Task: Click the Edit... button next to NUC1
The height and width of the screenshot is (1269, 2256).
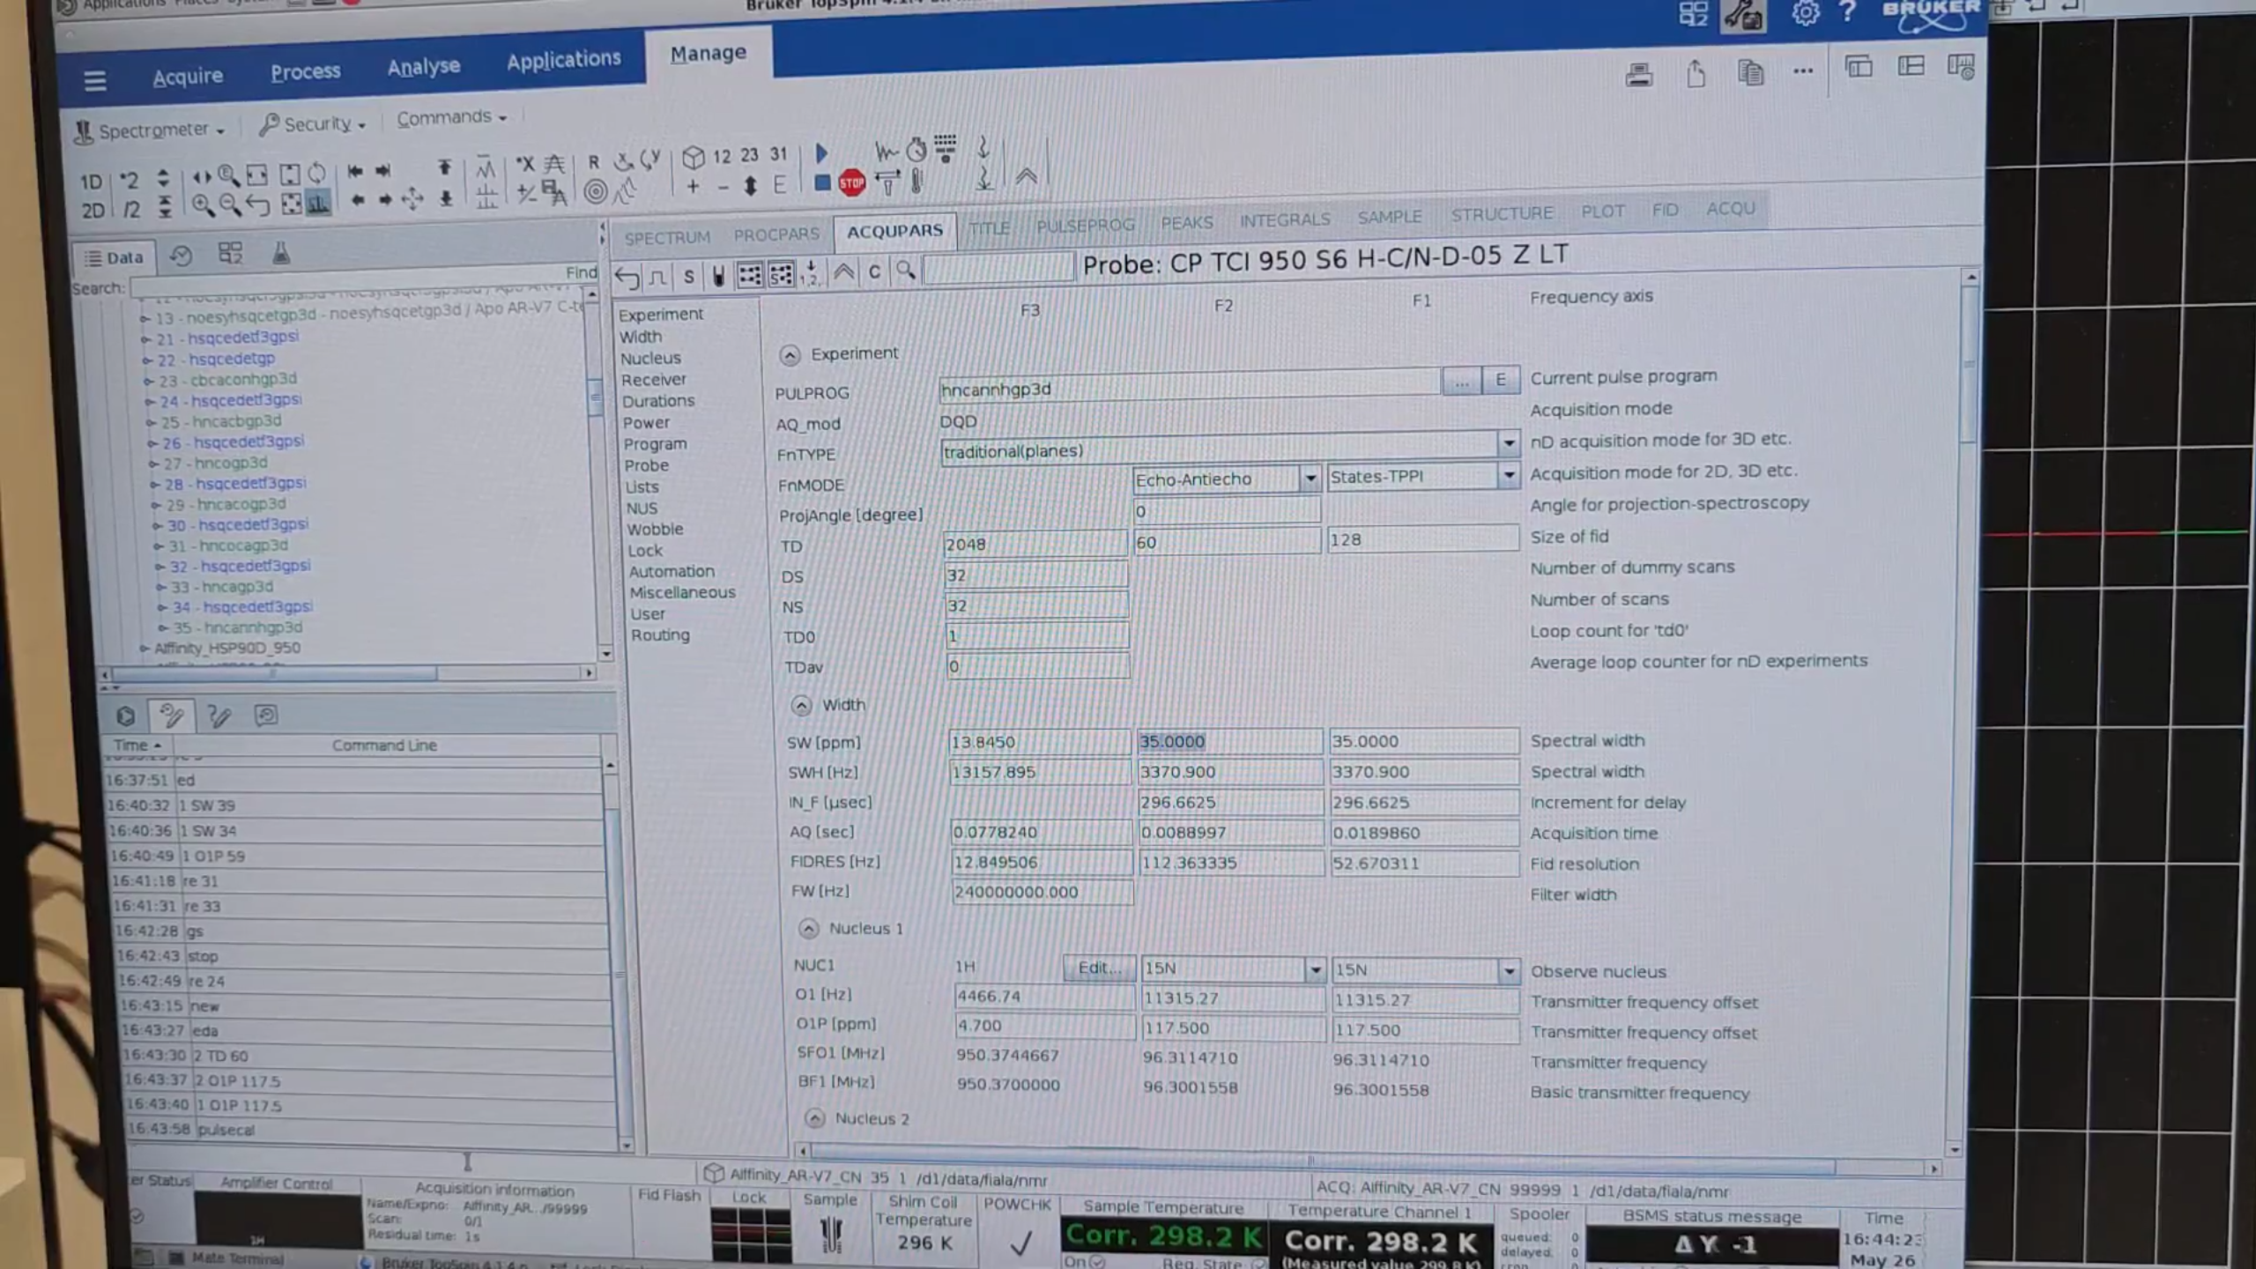Action: point(1099,968)
